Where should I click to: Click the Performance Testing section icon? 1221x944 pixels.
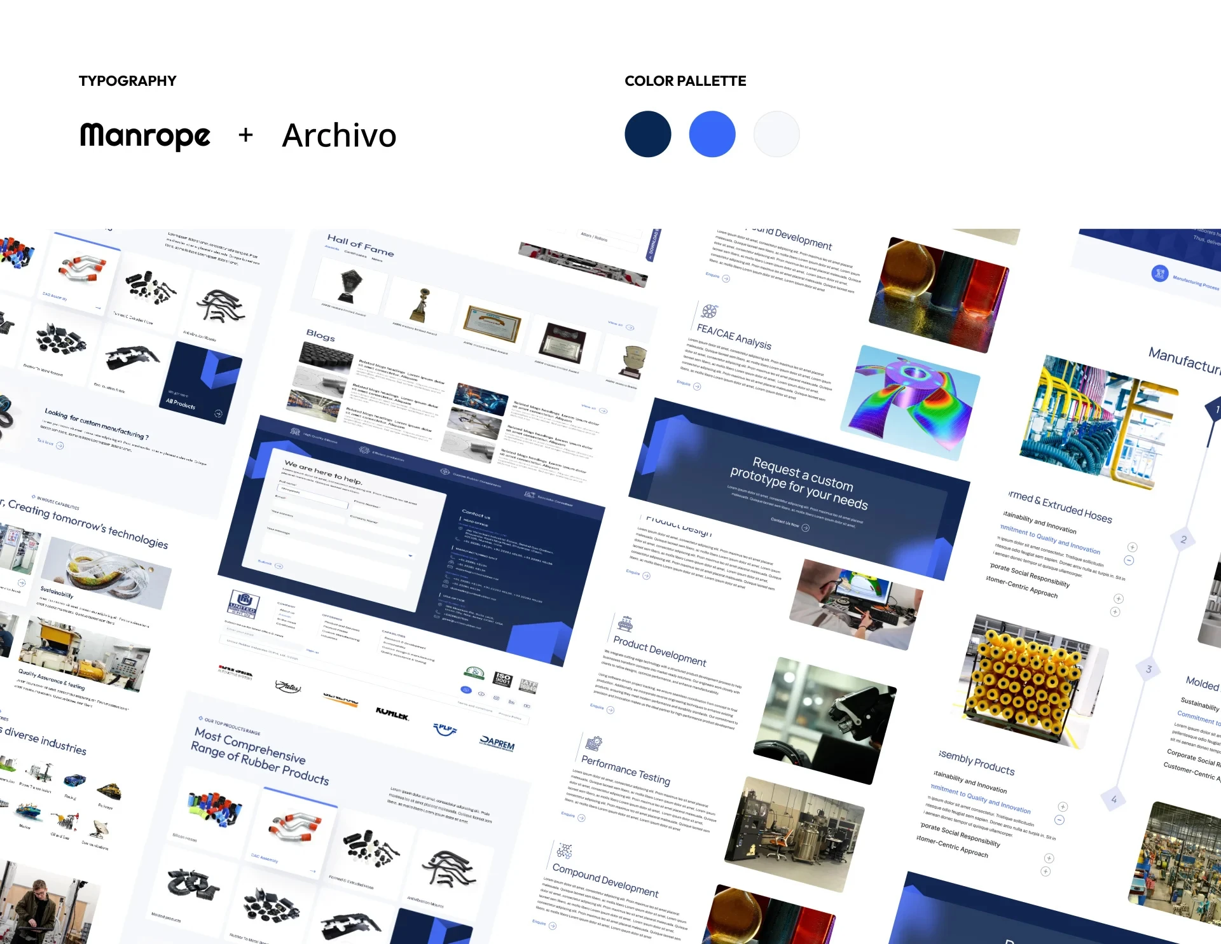pyautogui.click(x=593, y=743)
